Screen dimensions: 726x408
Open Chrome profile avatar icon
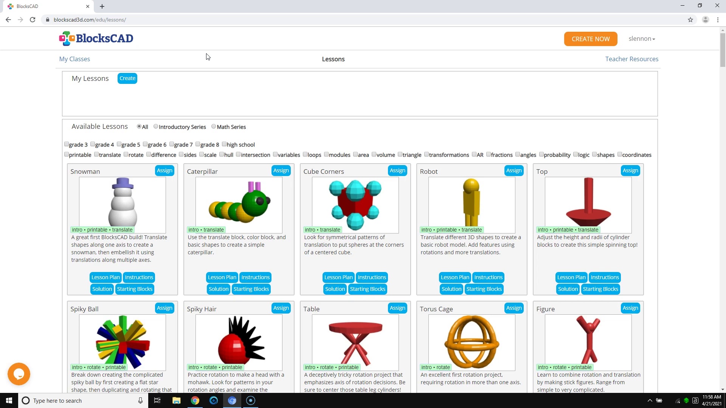coord(705,20)
